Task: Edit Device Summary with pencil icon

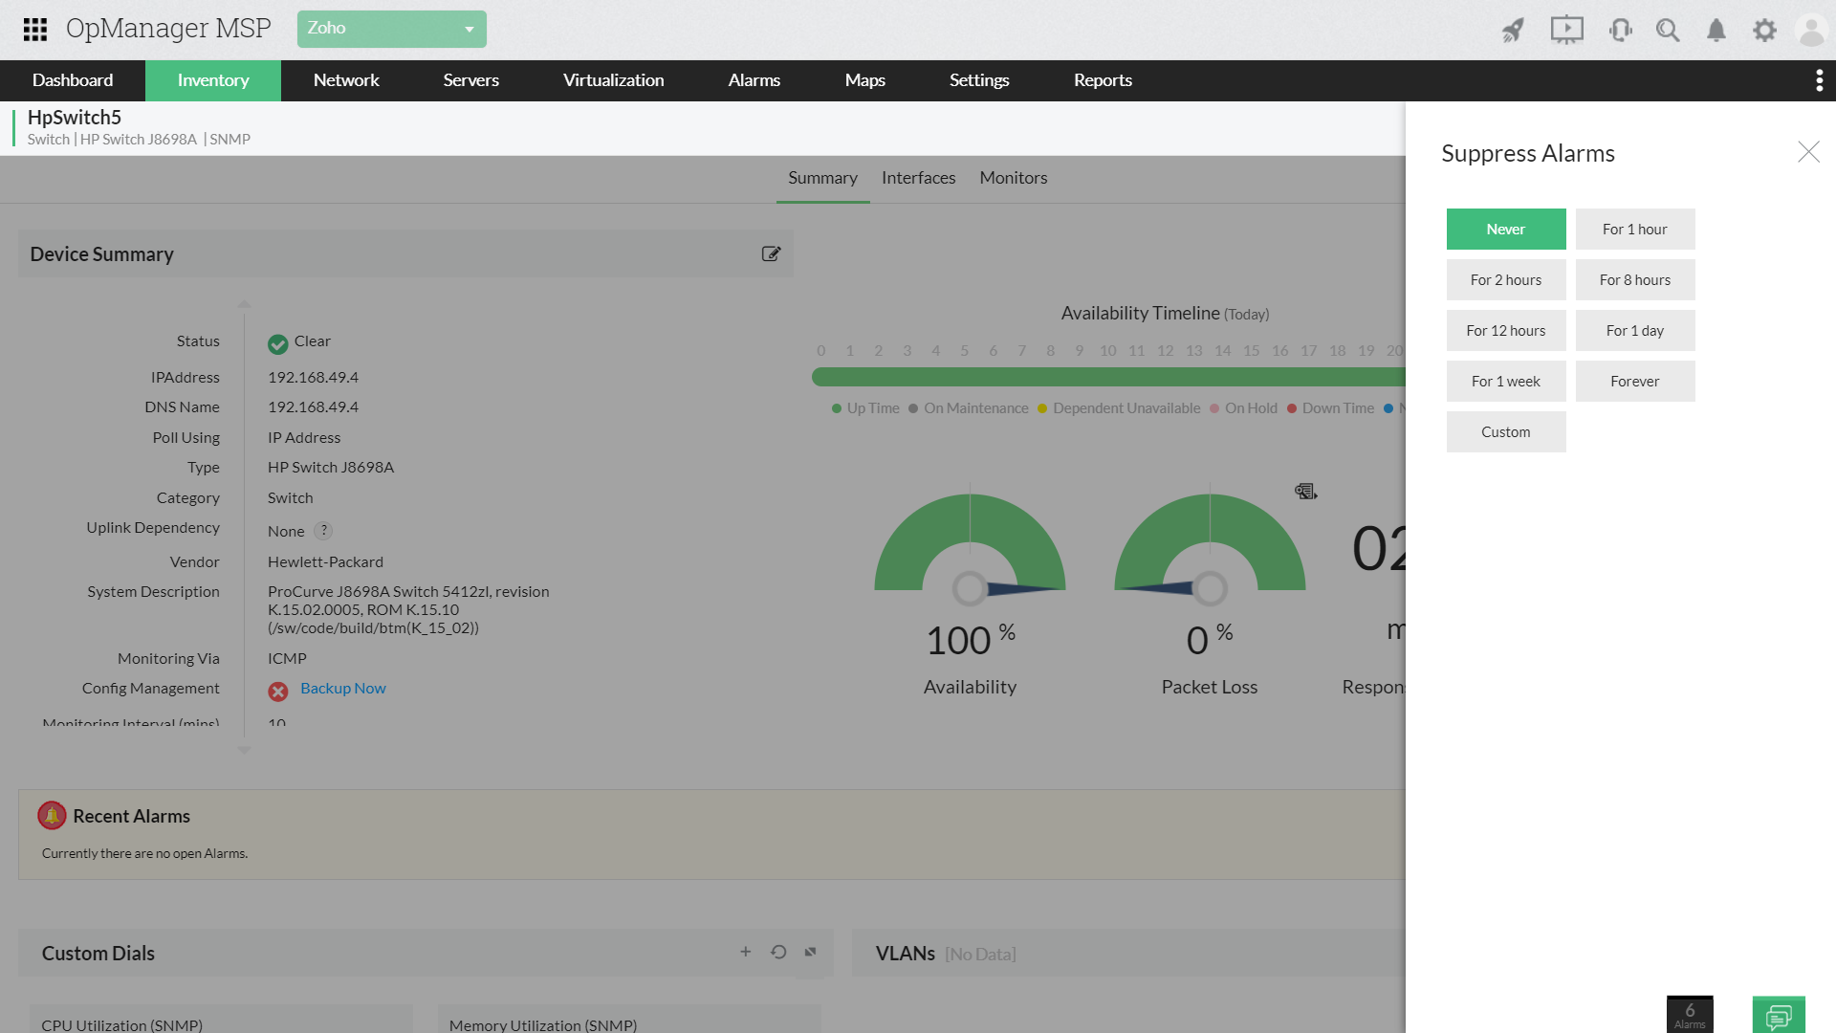Action: [771, 253]
